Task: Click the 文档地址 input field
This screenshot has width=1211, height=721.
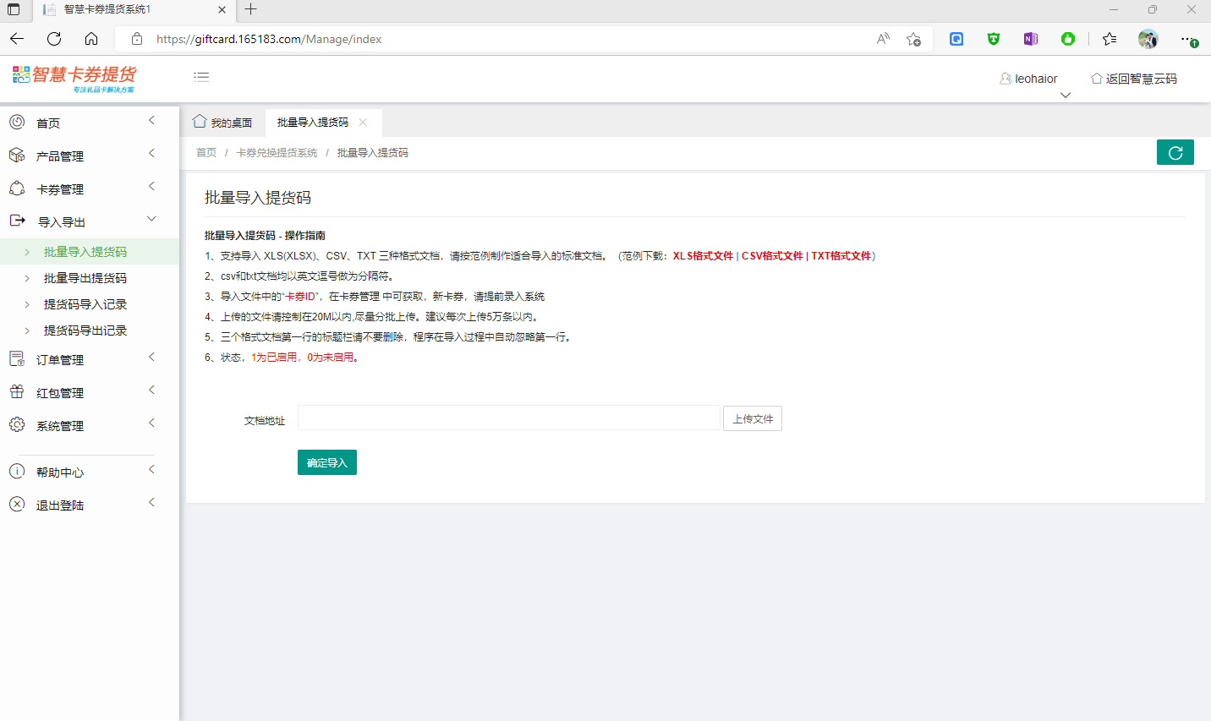Action: pos(508,418)
